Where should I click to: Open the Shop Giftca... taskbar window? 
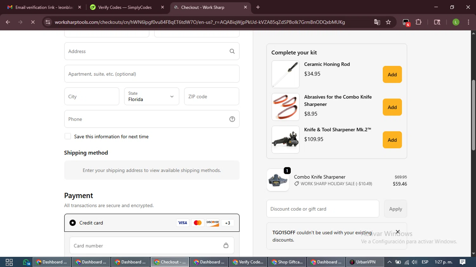tap(288, 262)
